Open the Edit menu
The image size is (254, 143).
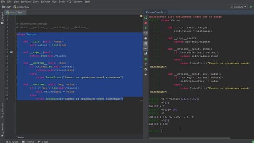pos(9,2)
